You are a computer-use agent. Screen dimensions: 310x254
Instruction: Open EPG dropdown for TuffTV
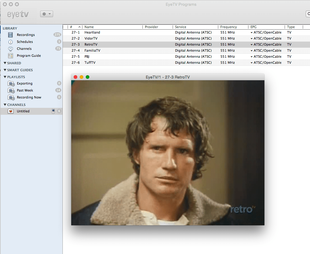pos(251,63)
